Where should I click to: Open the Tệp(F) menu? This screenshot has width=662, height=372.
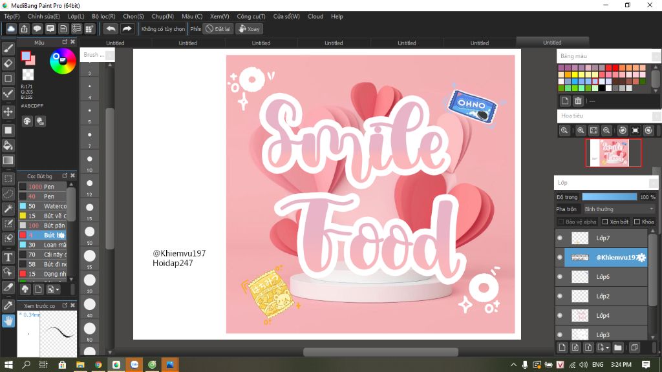12,16
